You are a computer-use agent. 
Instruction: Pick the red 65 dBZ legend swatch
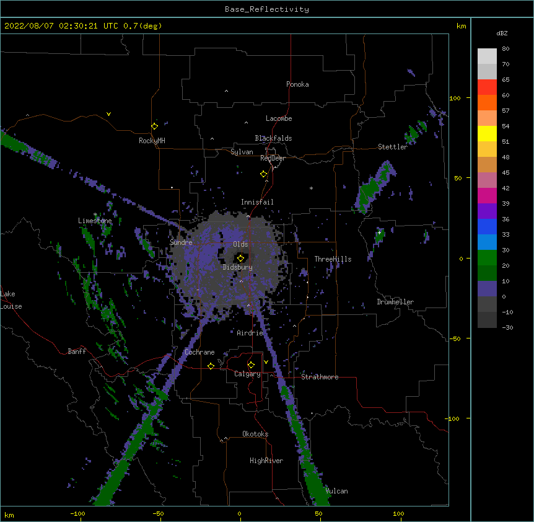487,87
